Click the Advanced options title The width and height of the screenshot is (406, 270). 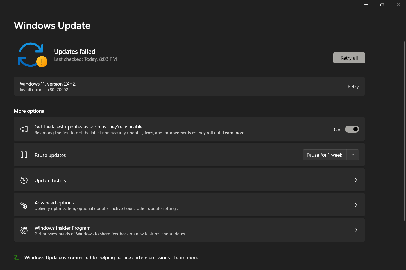click(x=54, y=202)
